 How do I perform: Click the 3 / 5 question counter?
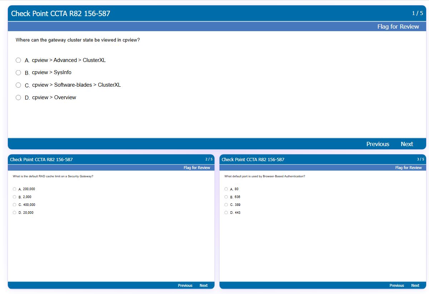pos(421,159)
